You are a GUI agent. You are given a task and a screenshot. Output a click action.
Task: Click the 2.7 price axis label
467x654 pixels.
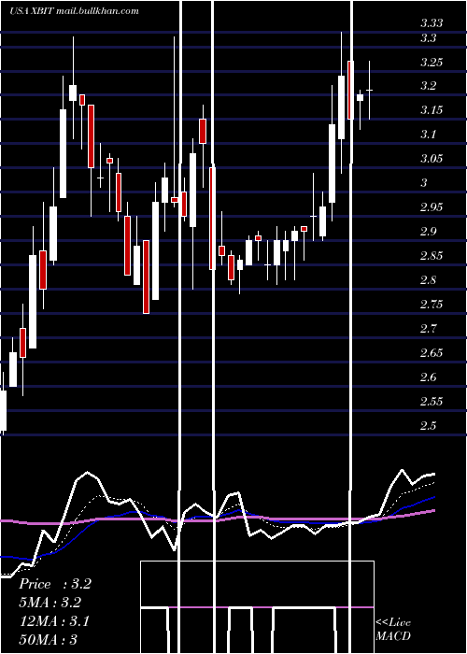tap(428, 329)
